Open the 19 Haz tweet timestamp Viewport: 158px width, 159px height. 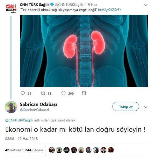pyautogui.click(x=91, y=5)
